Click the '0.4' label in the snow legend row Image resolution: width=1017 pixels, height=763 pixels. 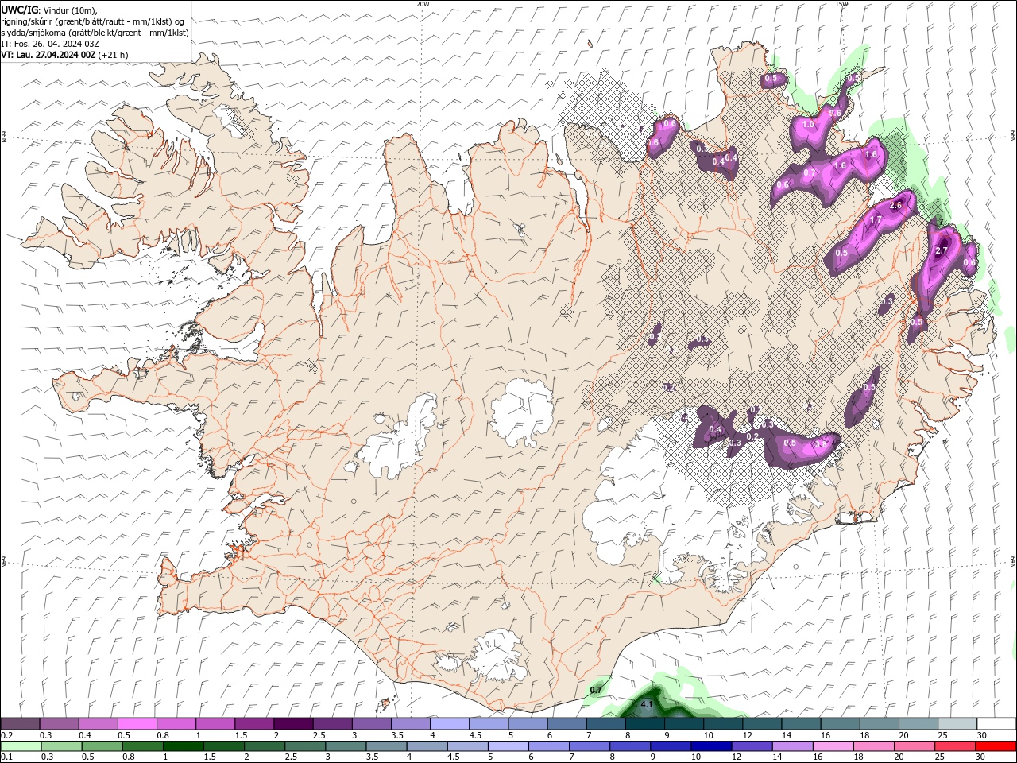click(84, 735)
